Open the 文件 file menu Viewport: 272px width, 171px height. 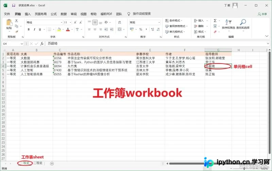[7, 14]
